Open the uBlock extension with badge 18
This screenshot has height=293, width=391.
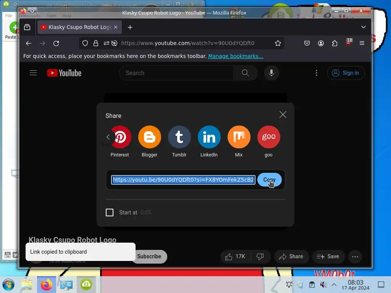[349, 42]
